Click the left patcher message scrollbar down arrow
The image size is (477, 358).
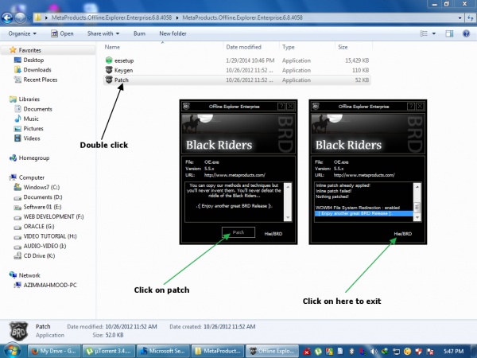pos(288,218)
